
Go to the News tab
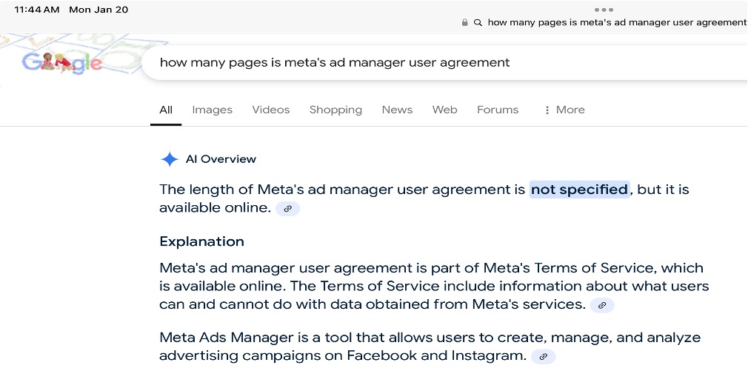(397, 110)
